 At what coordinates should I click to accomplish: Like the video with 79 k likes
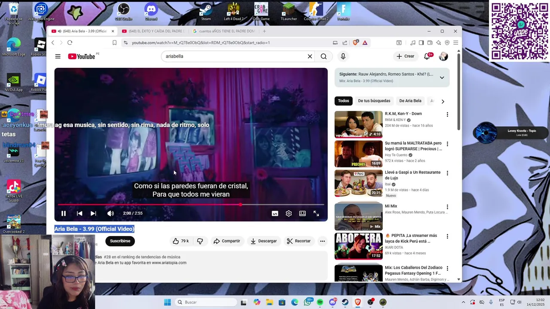click(x=180, y=241)
